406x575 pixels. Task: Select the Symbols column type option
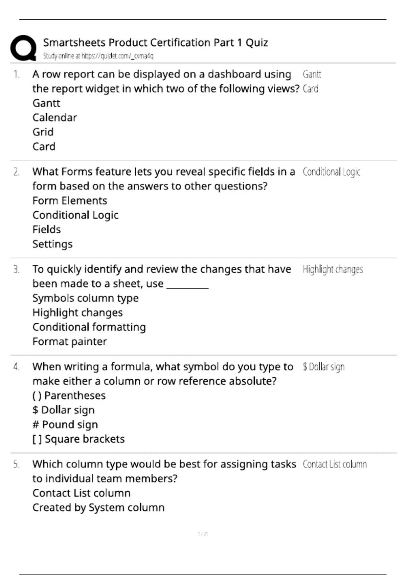point(86,298)
